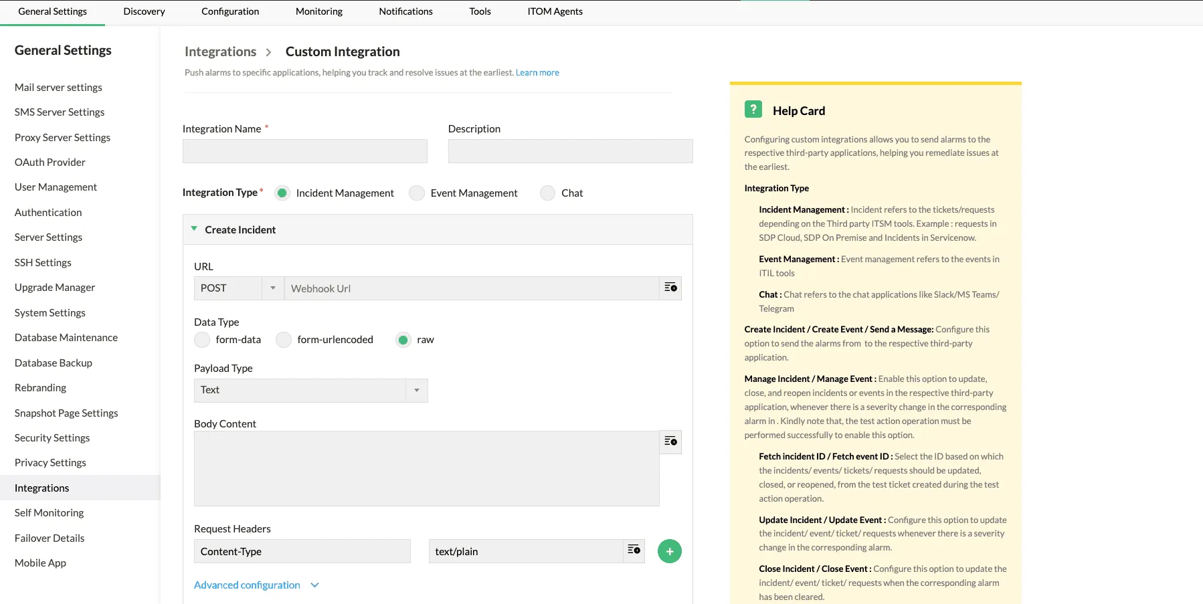Add a new request header with the plus button

click(x=669, y=551)
